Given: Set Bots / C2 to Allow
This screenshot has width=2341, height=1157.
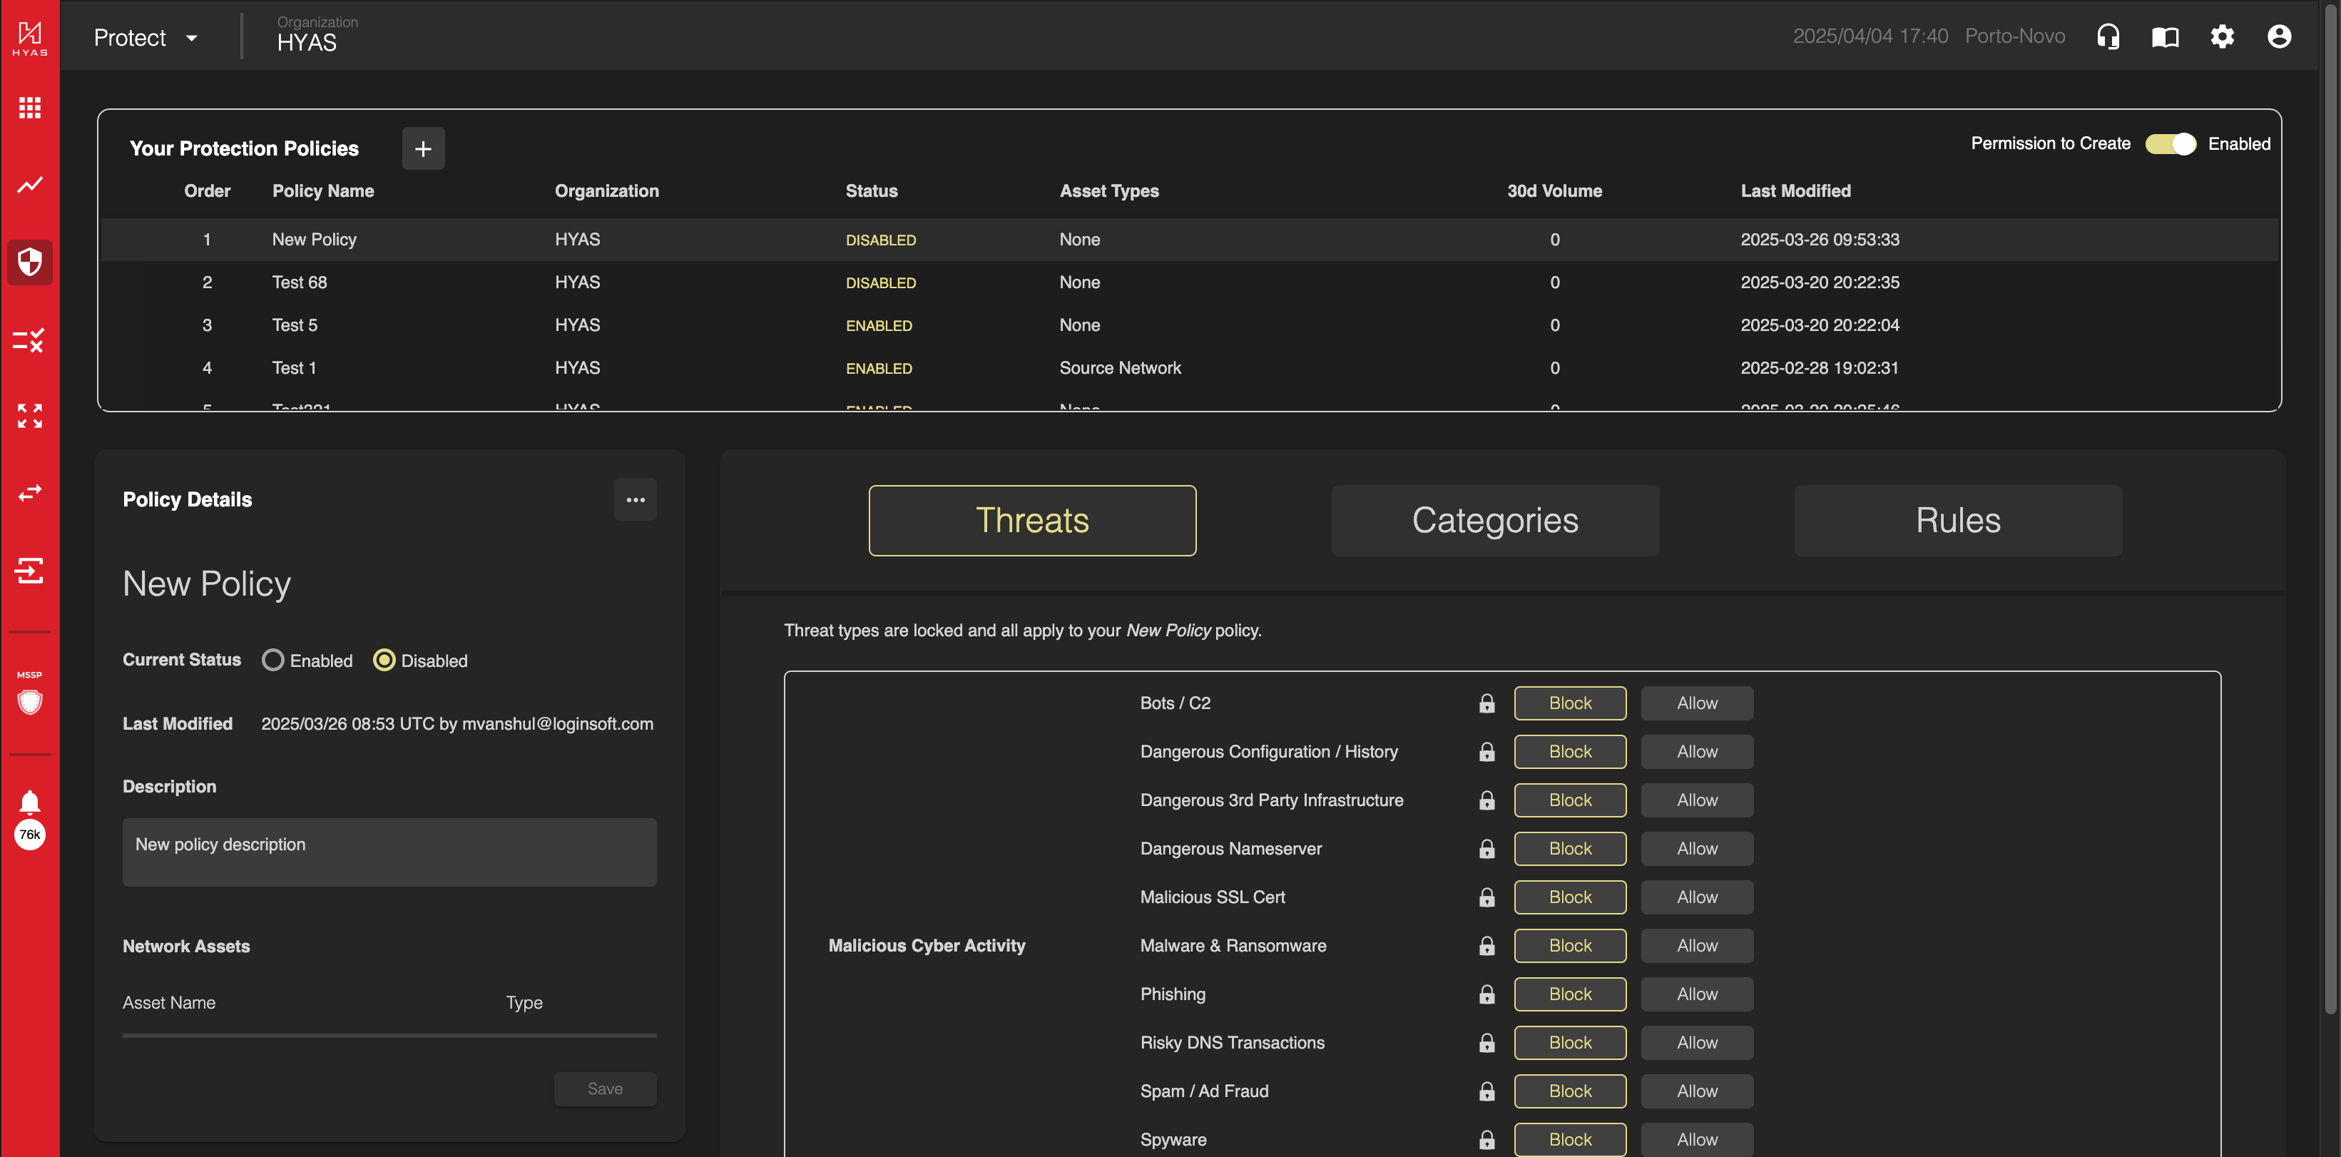Looking at the screenshot, I should pos(1697,703).
